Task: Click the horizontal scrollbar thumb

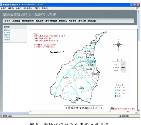Action: [x=16, y=113]
